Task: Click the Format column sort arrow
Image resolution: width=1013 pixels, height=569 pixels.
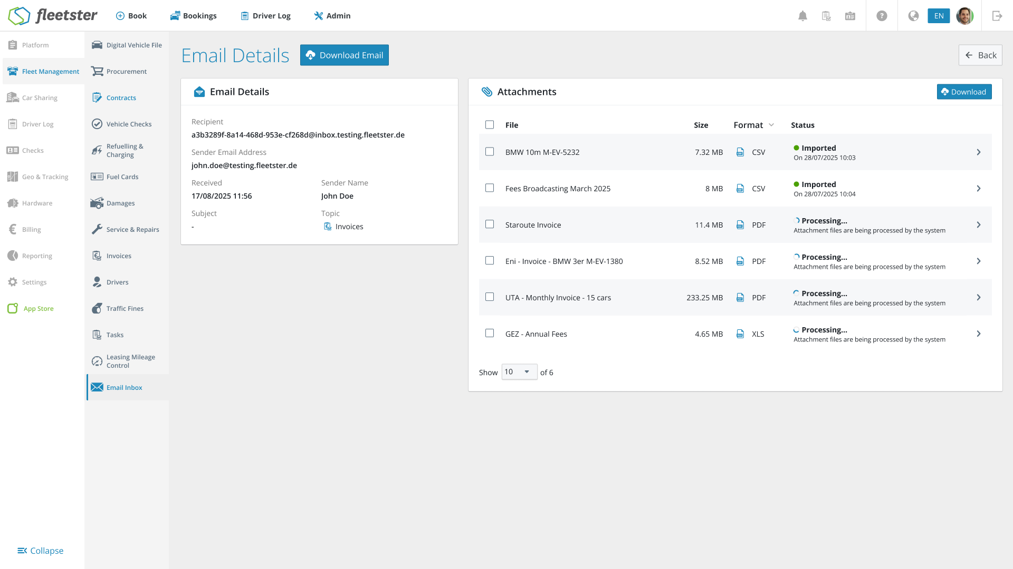Action: point(771,125)
